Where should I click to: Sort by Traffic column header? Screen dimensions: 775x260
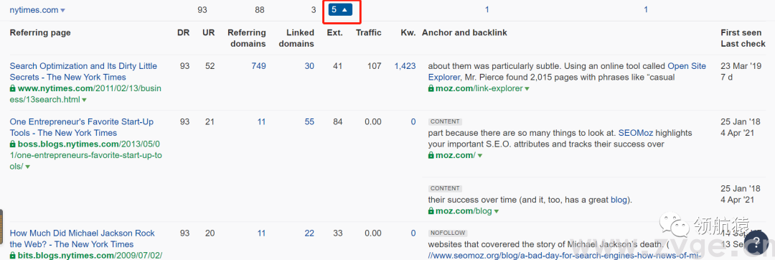[369, 32]
